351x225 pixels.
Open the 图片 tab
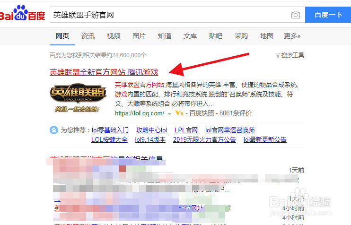click(139, 36)
